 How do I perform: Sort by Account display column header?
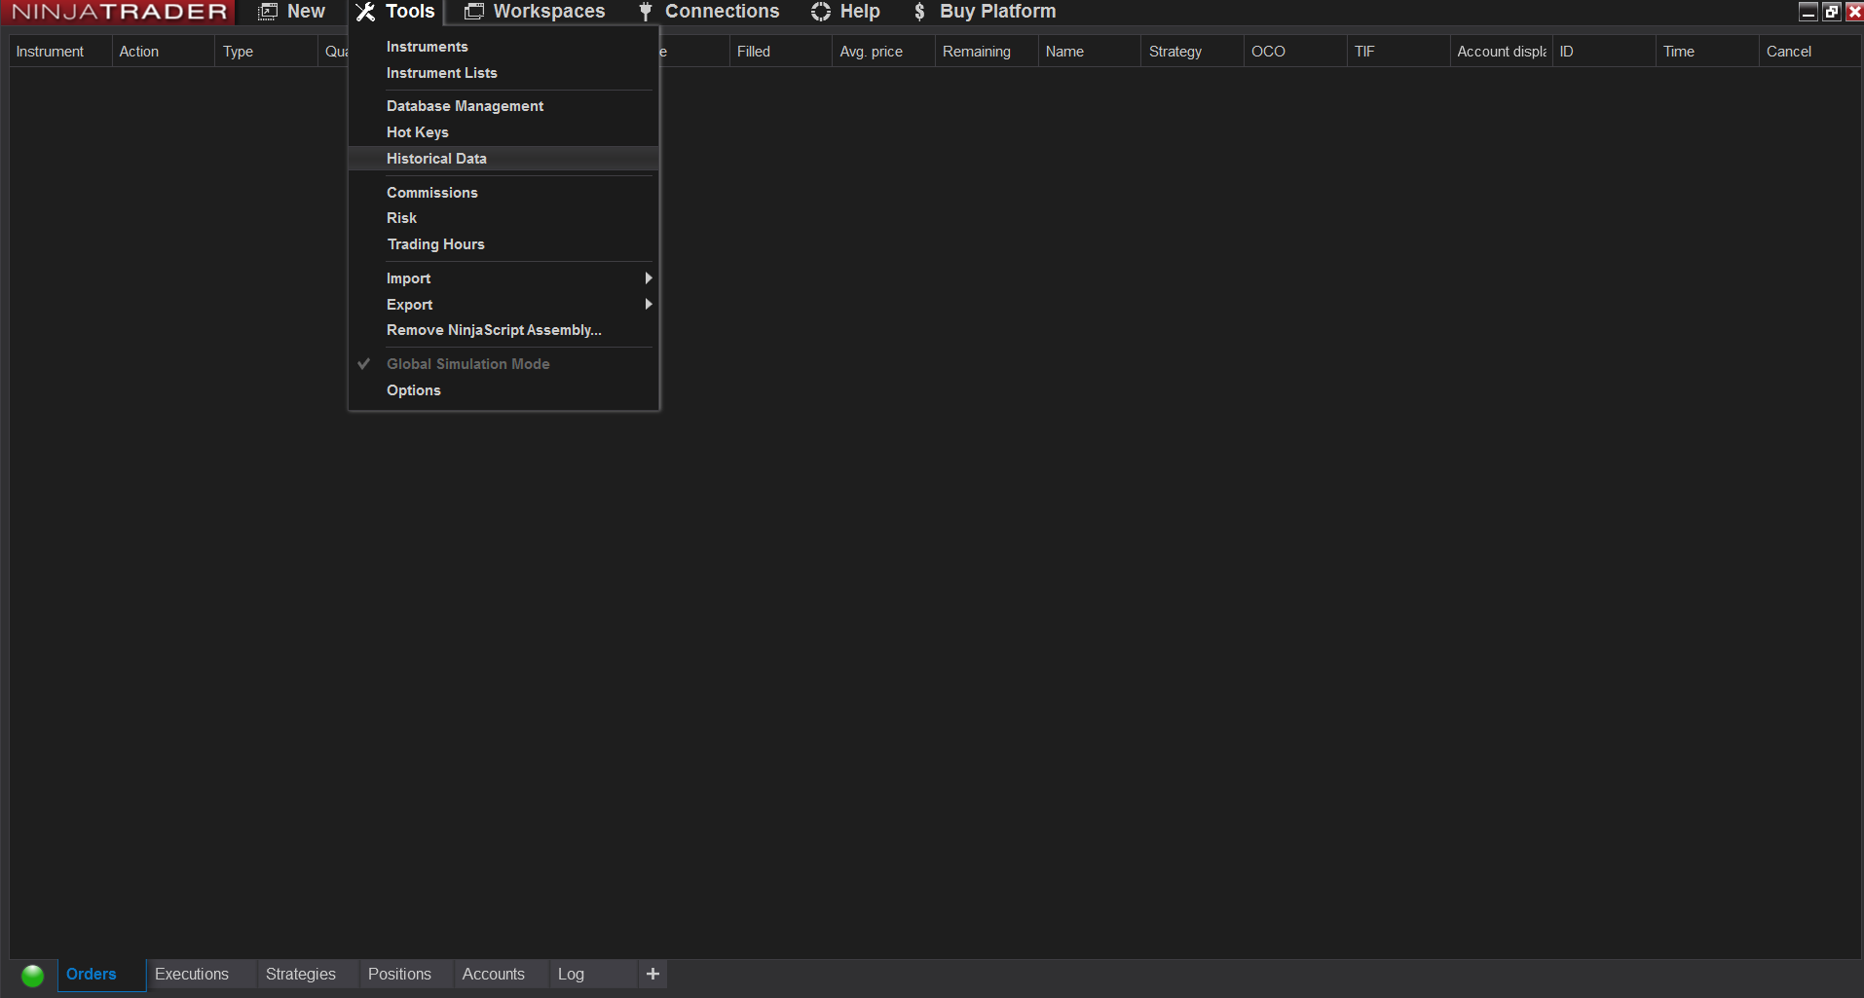click(x=1502, y=52)
